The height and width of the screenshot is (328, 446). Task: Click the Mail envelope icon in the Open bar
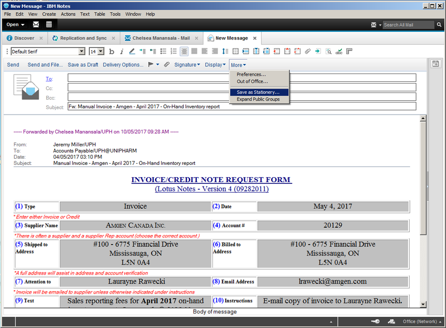[x=36, y=25]
